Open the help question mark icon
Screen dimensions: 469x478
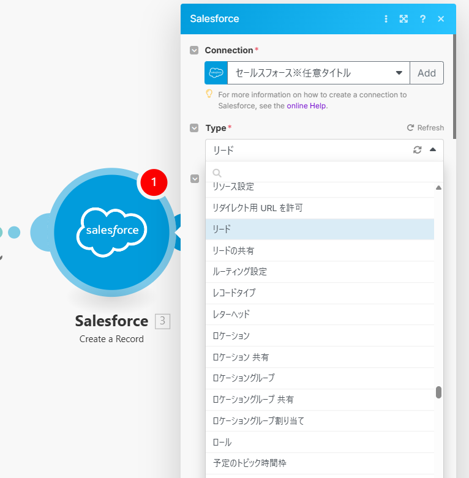[x=422, y=19]
